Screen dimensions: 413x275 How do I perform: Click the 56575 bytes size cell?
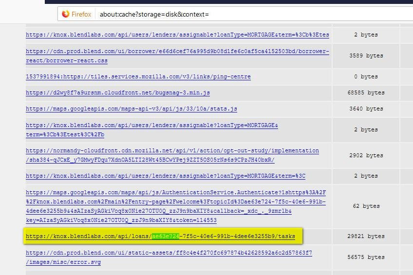point(367,257)
